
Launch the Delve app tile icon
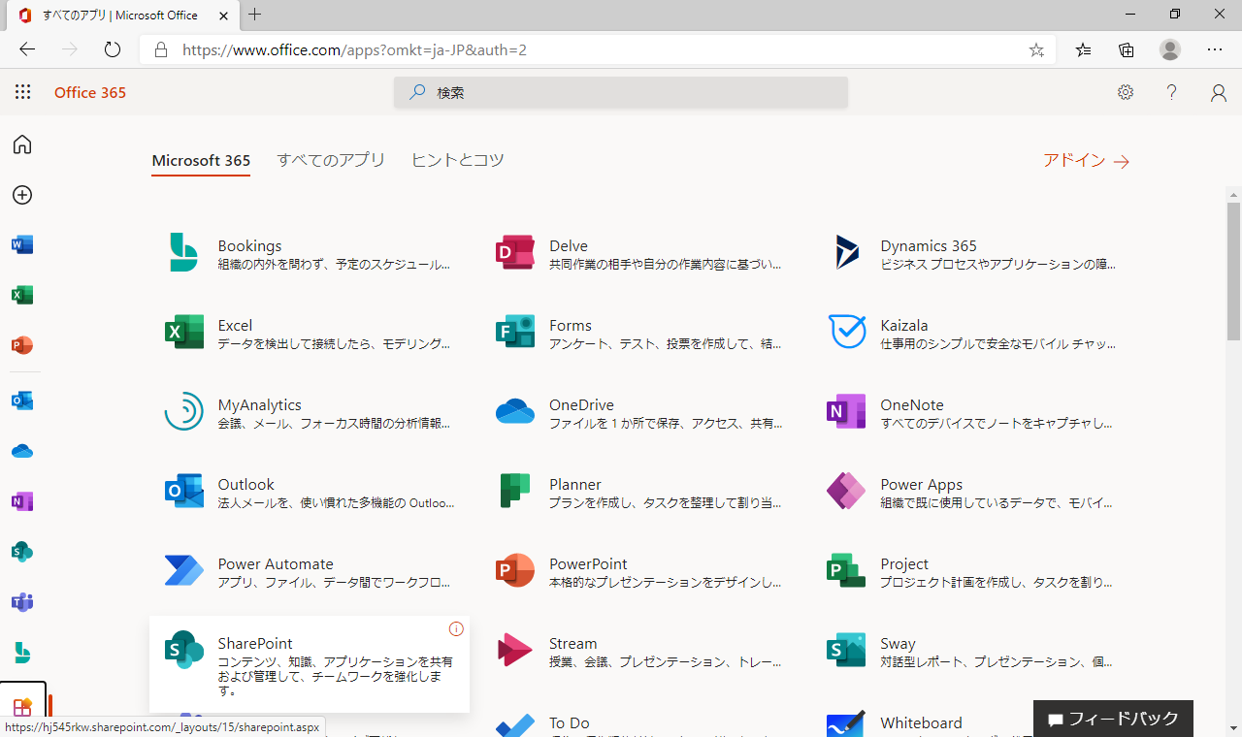click(514, 252)
